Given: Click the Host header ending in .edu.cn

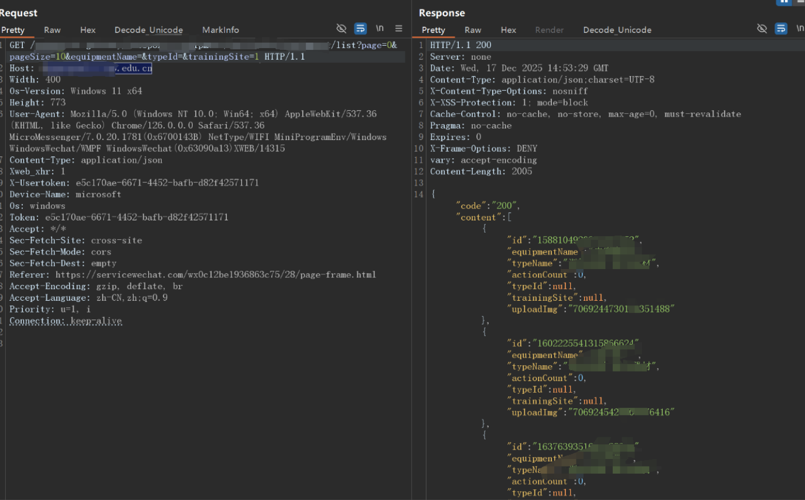Looking at the screenshot, I should click(81, 69).
